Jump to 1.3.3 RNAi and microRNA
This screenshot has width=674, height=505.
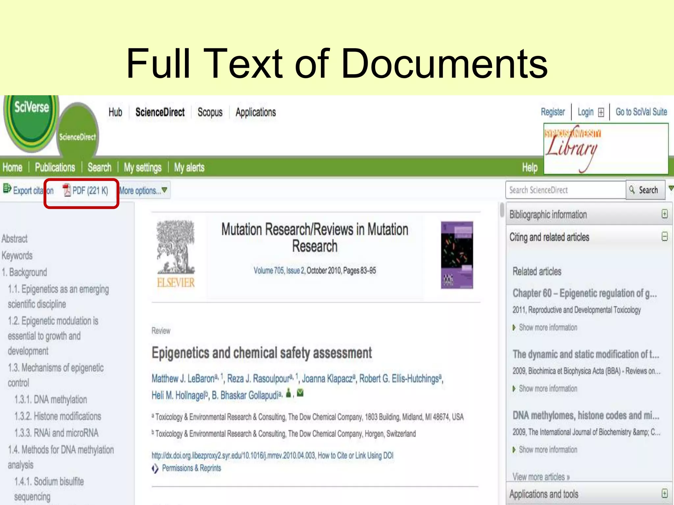click(56, 433)
